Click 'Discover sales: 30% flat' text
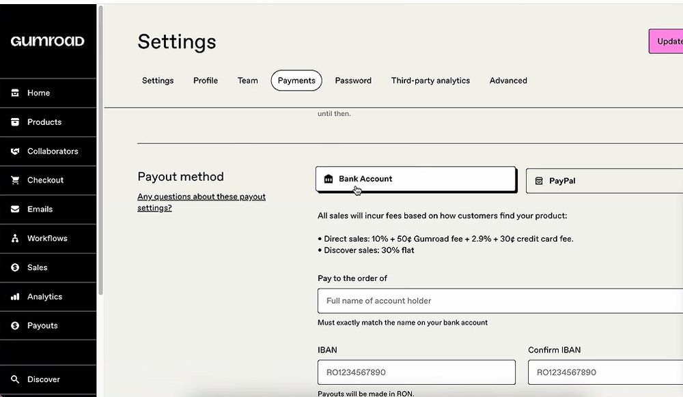The image size is (683, 397). 369,250
